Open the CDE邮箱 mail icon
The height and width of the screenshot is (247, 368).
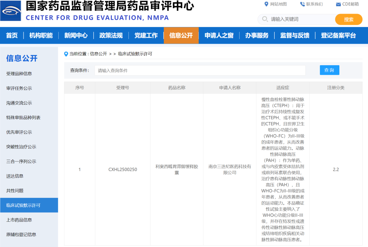point(339,4)
